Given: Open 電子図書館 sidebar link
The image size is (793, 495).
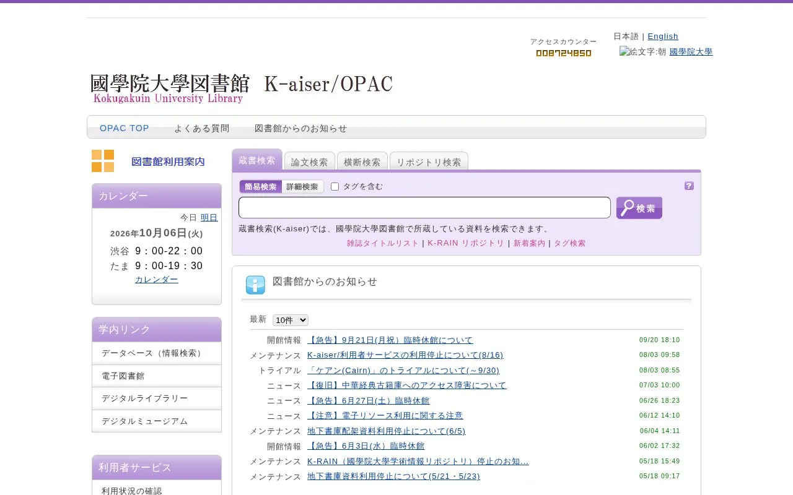Looking at the screenshot, I should tap(157, 376).
